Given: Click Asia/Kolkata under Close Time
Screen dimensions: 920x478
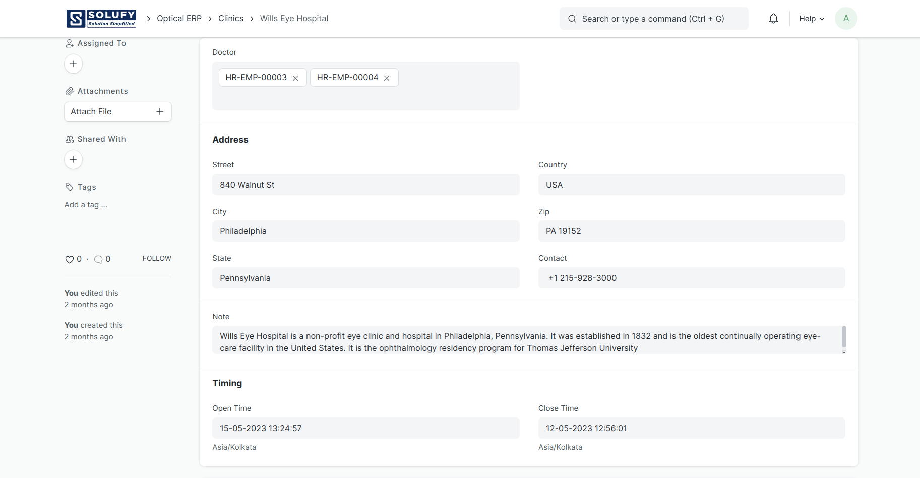Looking at the screenshot, I should [561, 447].
